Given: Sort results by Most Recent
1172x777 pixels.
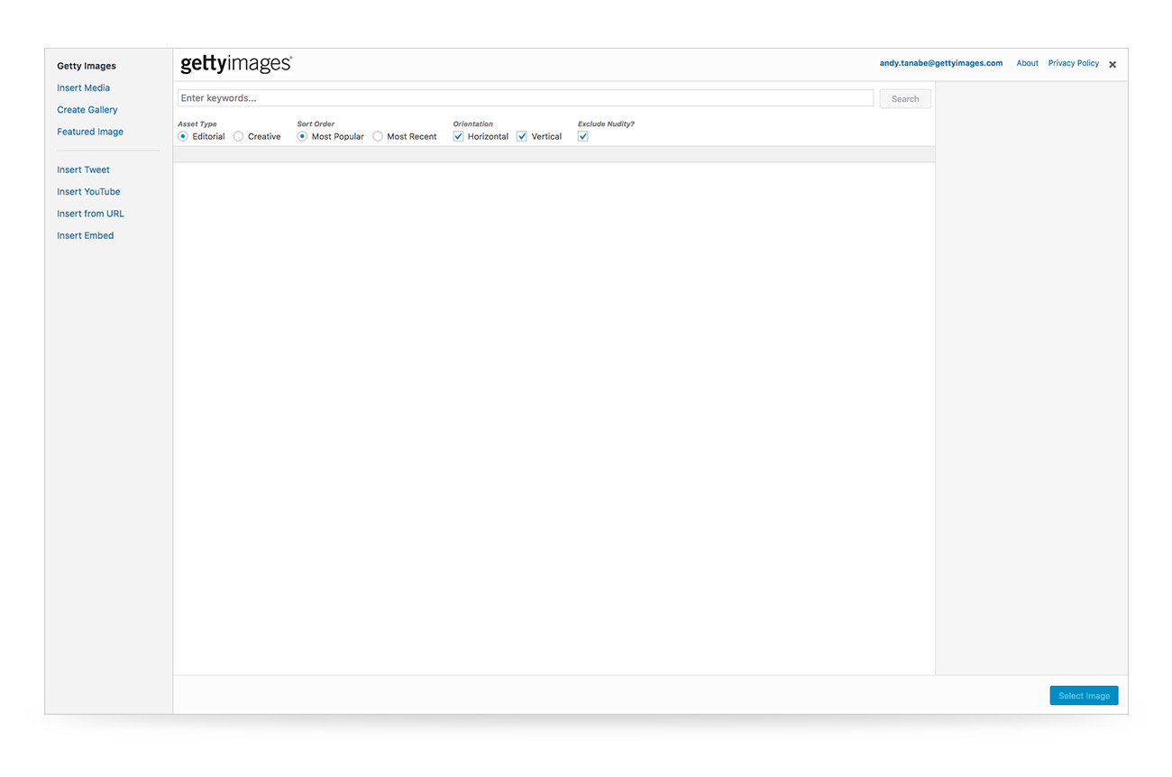Looking at the screenshot, I should [378, 137].
